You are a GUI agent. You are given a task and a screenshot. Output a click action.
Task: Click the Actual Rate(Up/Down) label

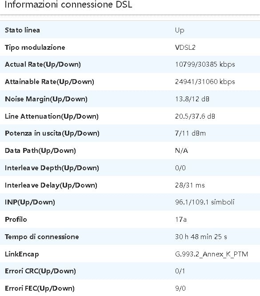tap(43, 64)
